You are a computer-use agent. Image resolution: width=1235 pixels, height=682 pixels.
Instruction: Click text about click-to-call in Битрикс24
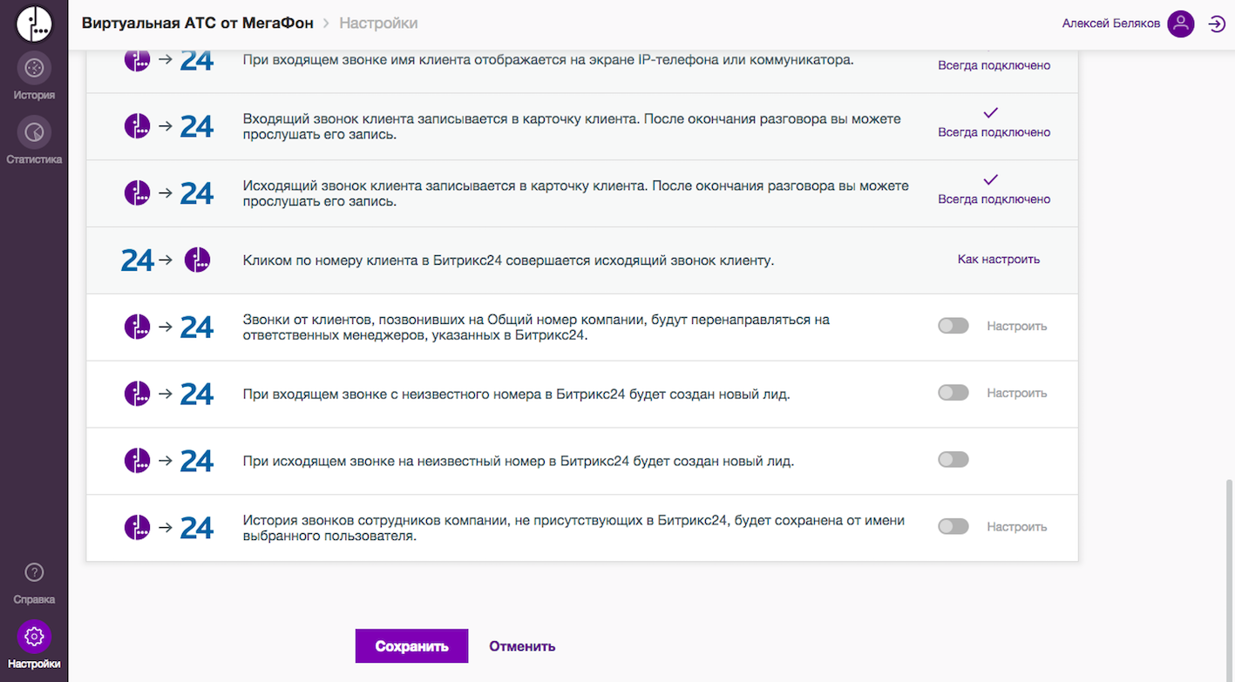click(508, 260)
